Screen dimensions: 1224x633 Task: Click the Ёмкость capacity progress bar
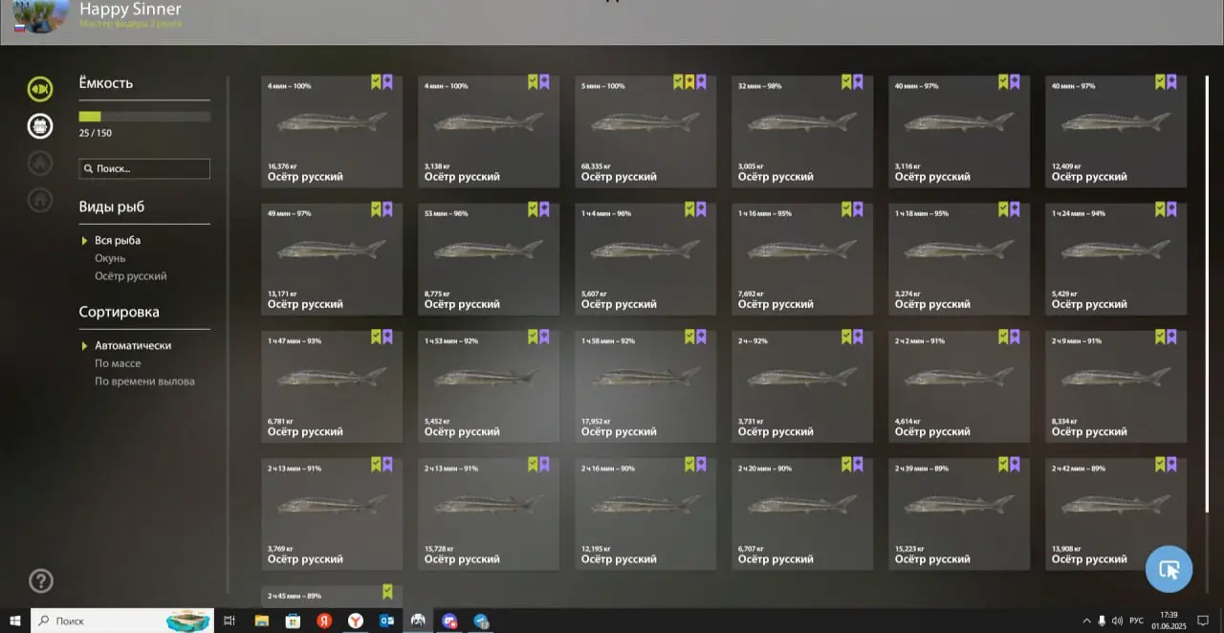[x=144, y=117]
